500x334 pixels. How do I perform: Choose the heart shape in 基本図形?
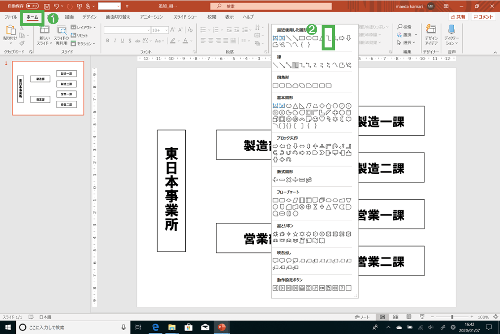point(322,119)
